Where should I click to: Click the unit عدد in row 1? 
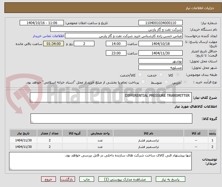[x=100, y=140]
